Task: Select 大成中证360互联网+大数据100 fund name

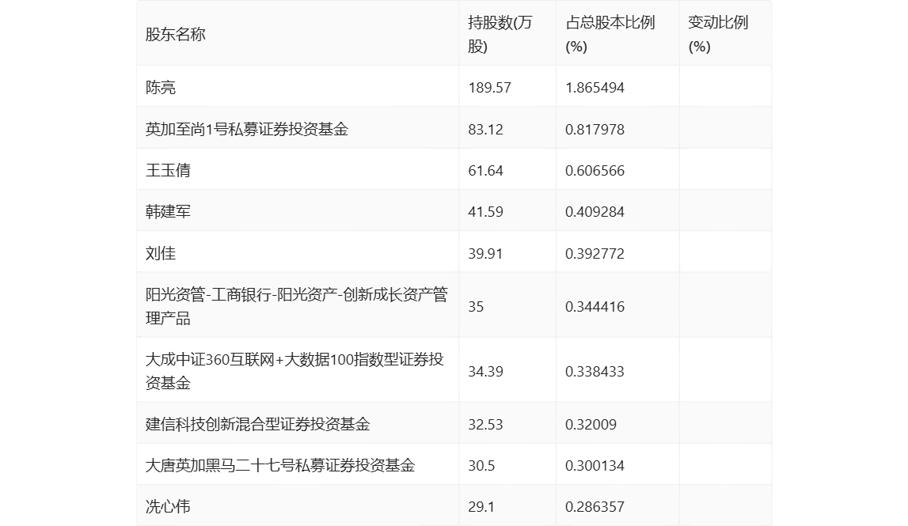Action: [294, 371]
